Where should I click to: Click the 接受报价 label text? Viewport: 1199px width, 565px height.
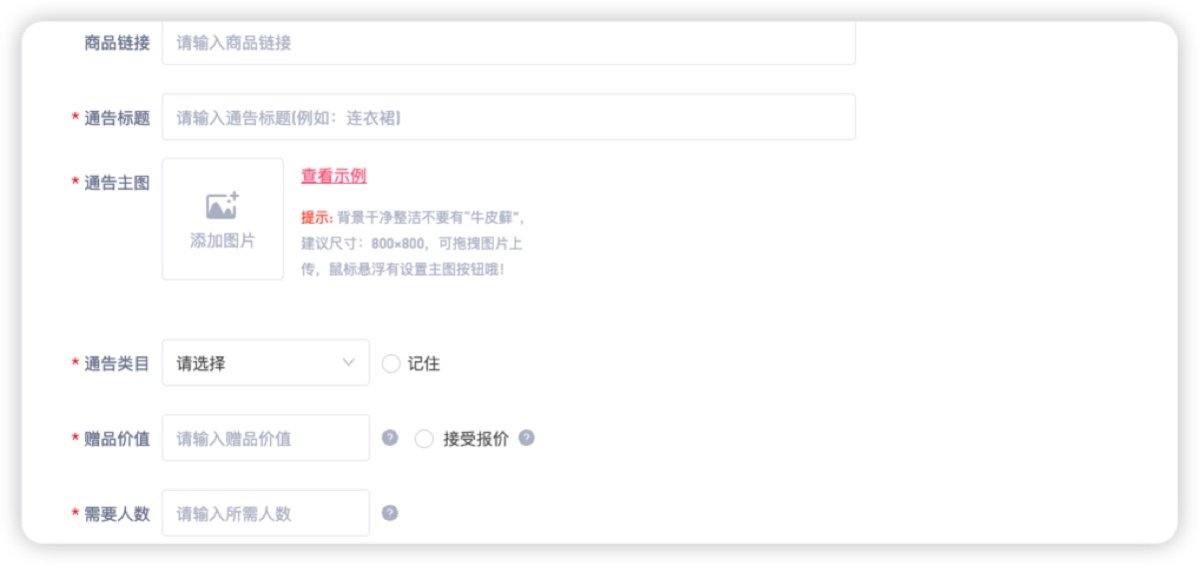(x=476, y=438)
